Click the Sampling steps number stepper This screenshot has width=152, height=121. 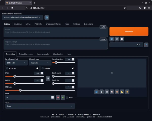73,59
